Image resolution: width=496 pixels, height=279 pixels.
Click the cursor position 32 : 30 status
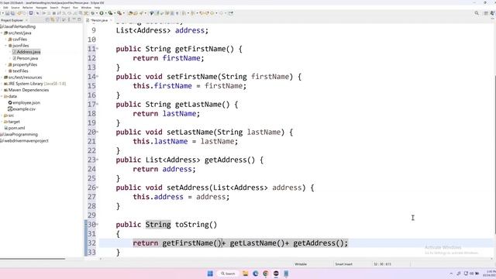tap(382, 264)
